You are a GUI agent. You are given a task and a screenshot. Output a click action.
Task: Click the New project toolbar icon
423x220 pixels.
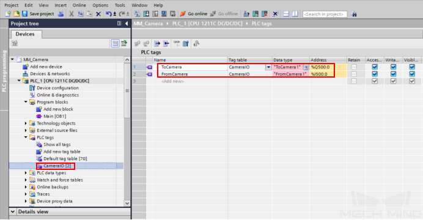pos(8,13)
